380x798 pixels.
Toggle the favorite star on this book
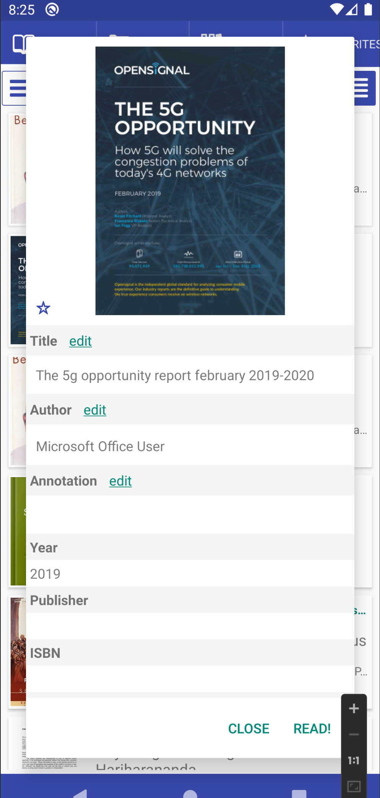pyautogui.click(x=43, y=308)
